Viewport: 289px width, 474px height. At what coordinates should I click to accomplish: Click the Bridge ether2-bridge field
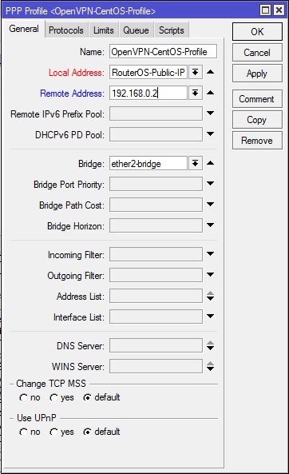(x=148, y=164)
